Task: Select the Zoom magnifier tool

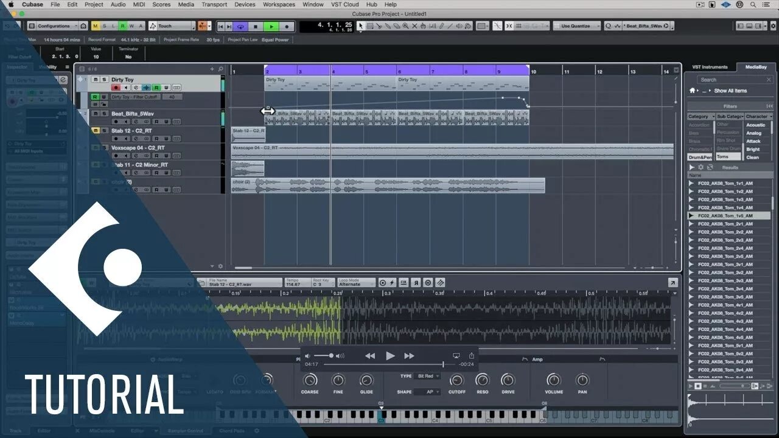Action: [405, 26]
